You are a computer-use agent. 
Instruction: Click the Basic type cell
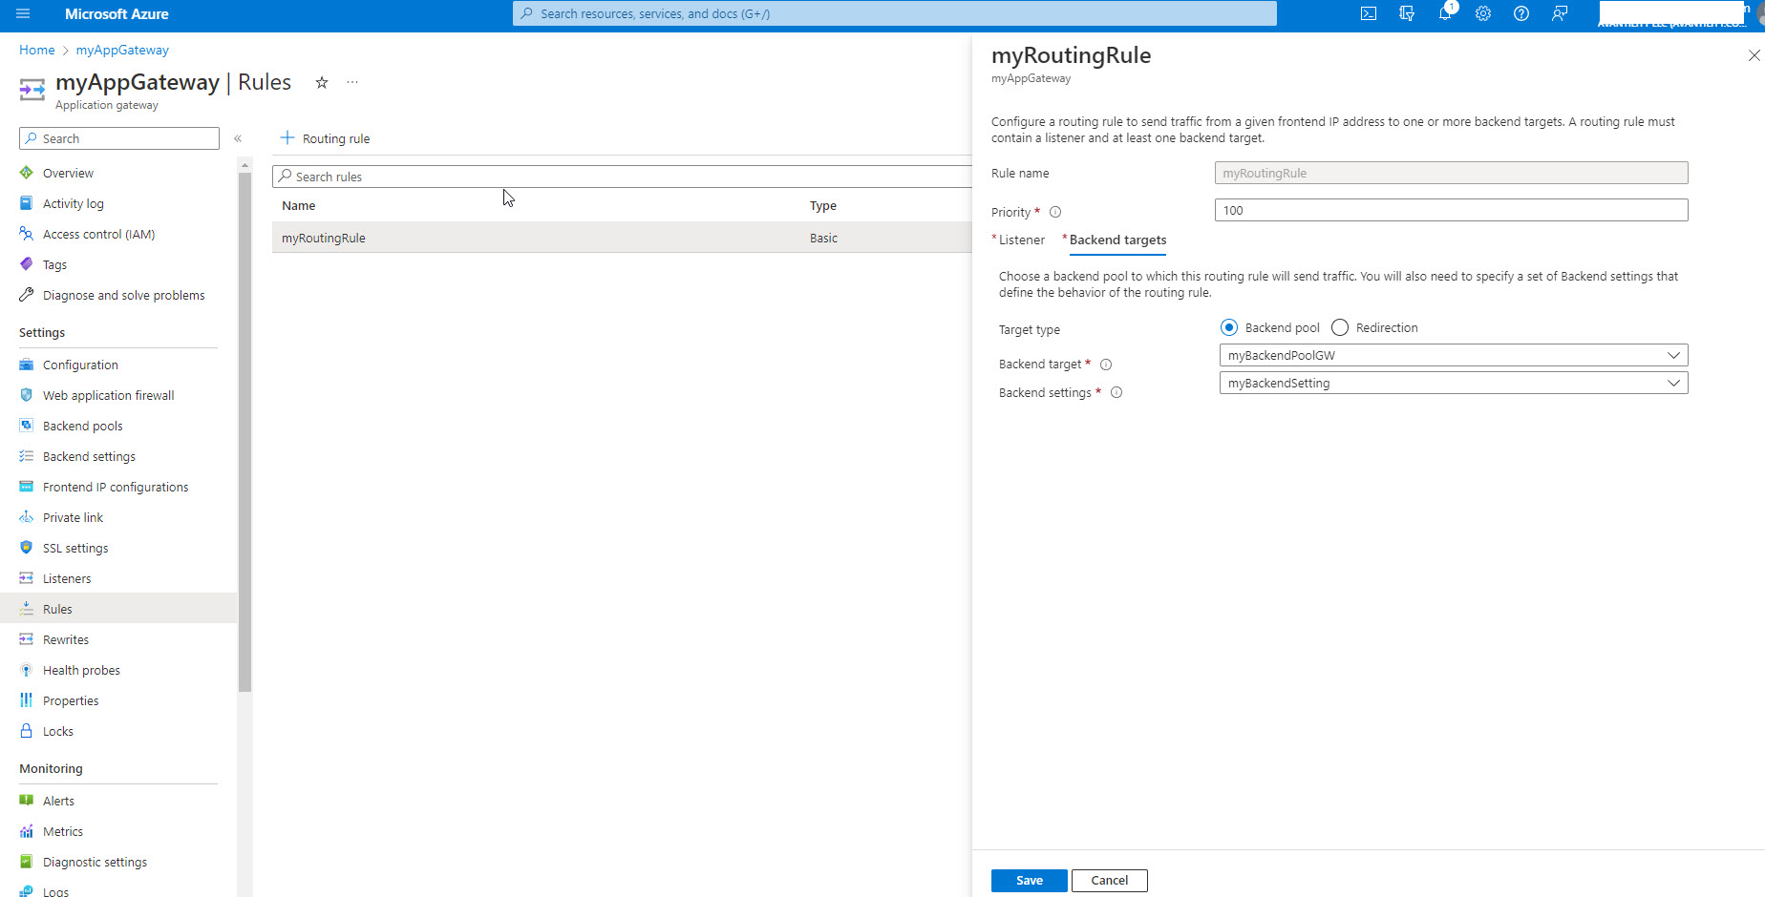pyautogui.click(x=823, y=238)
